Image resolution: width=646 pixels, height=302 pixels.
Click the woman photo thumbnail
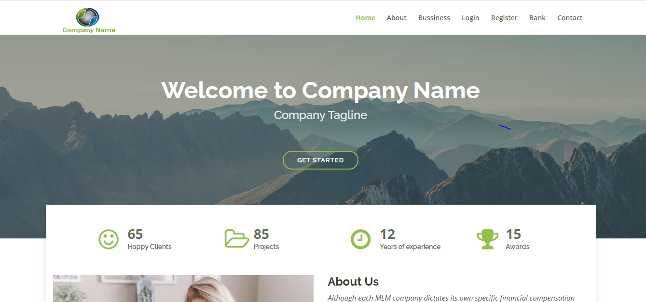pyautogui.click(x=183, y=289)
